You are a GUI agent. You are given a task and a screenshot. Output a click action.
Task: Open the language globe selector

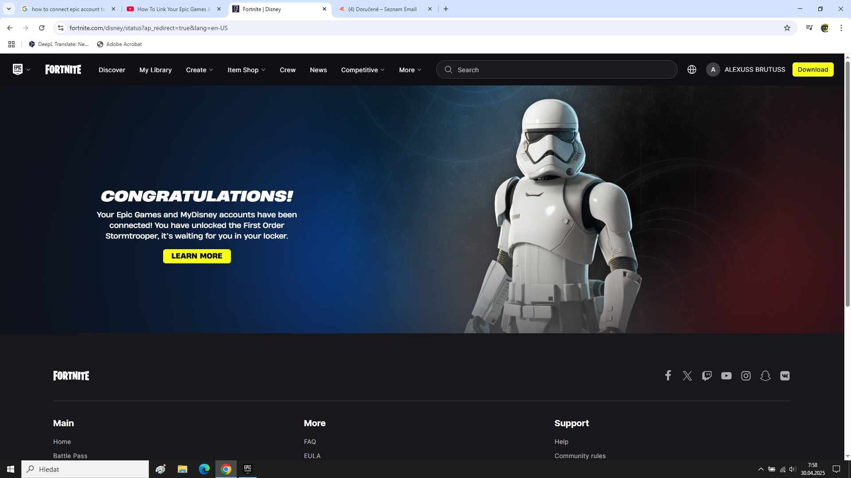pyautogui.click(x=691, y=69)
